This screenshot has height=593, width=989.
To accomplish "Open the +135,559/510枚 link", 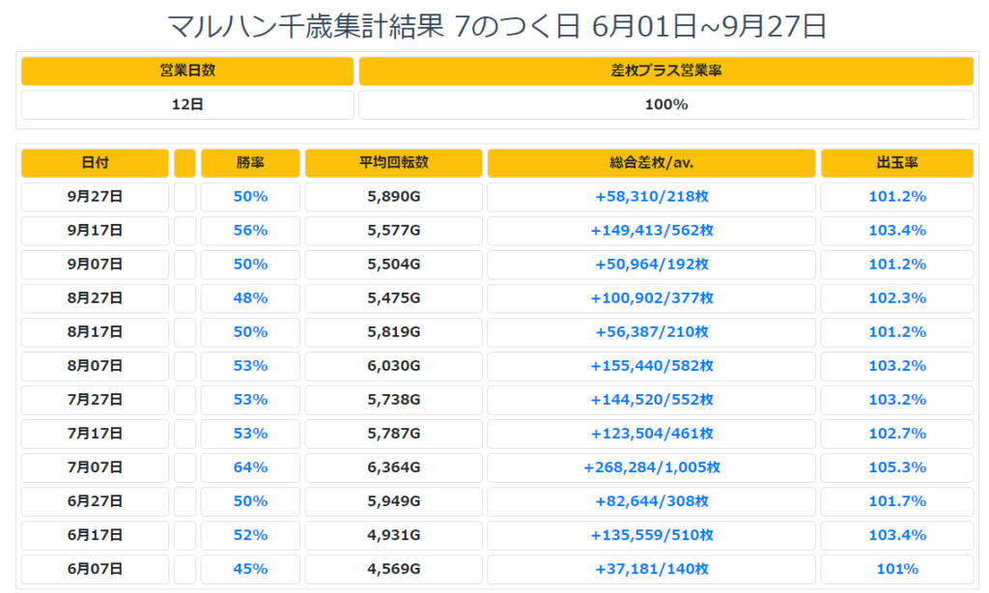I will (652, 536).
